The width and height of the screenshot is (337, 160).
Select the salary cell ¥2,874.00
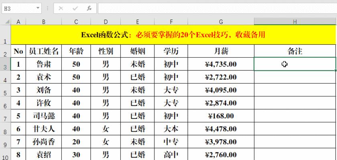[221, 103]
